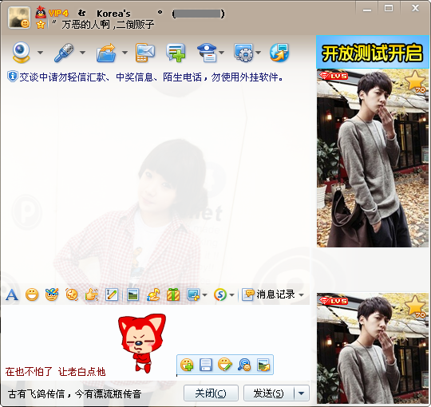Image resolution: width=431 pixels, height=407 pixels.
Task: Click the 开放测试开启 banner ad
Action: (372, 52)
